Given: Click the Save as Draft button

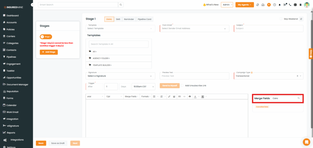Looking at the screenshot, I should pos(57,143).
